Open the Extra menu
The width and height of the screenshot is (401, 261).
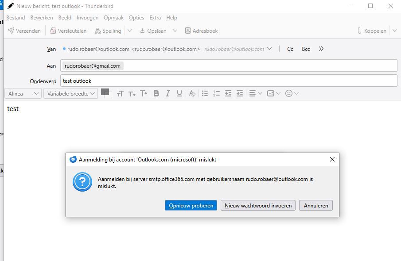click(x=155, y=18)
